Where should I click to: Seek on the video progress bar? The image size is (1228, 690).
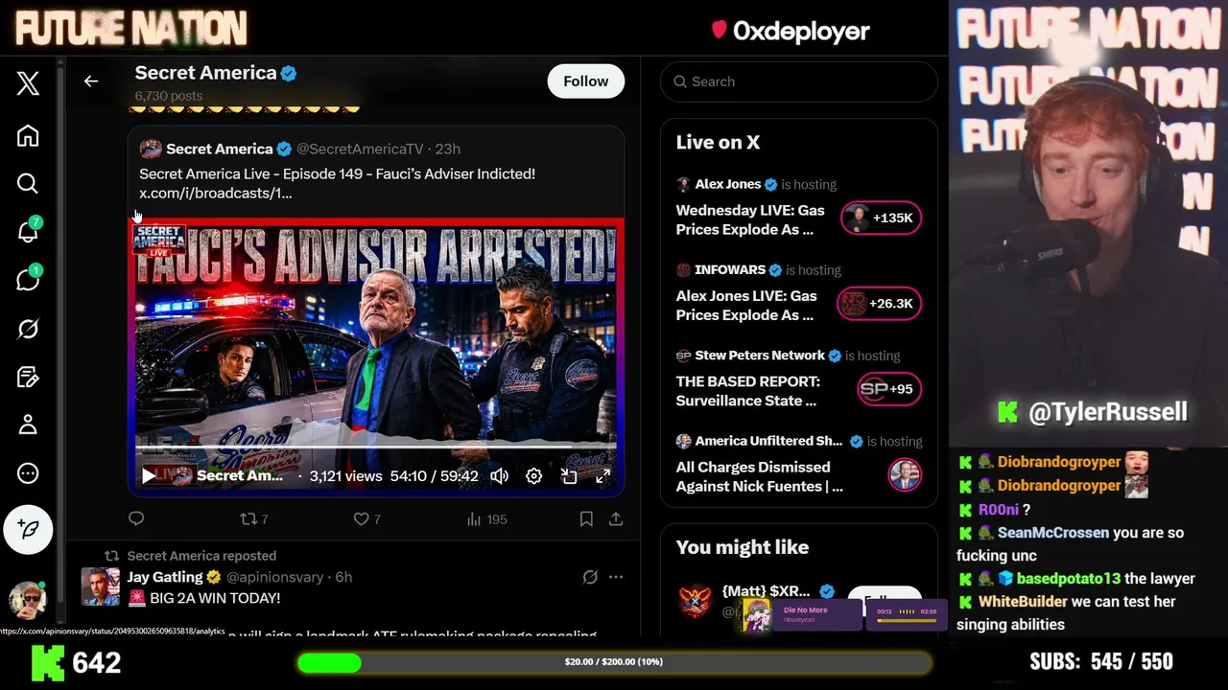[x=376, y=448]
